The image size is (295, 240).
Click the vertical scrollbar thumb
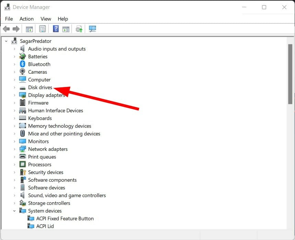tap(290, 74)
